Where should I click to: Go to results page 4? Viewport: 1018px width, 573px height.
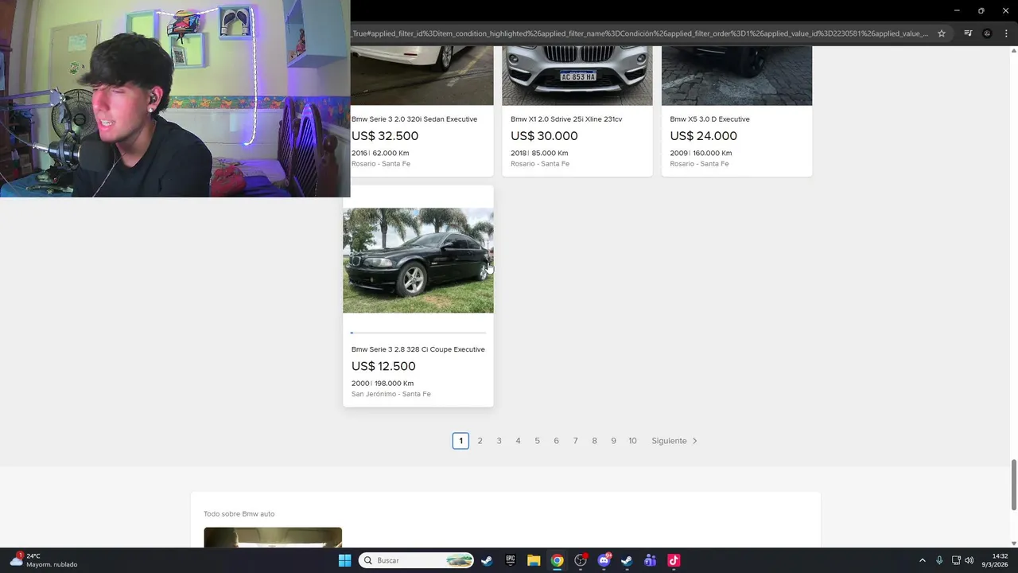518,441
